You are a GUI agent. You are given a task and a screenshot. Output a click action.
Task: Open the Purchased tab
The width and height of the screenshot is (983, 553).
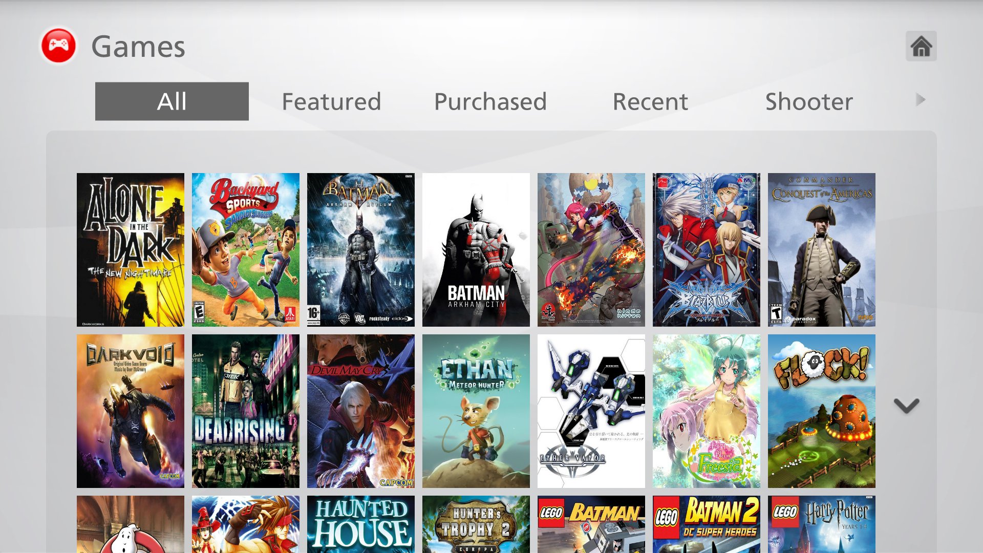pos(490,101)
